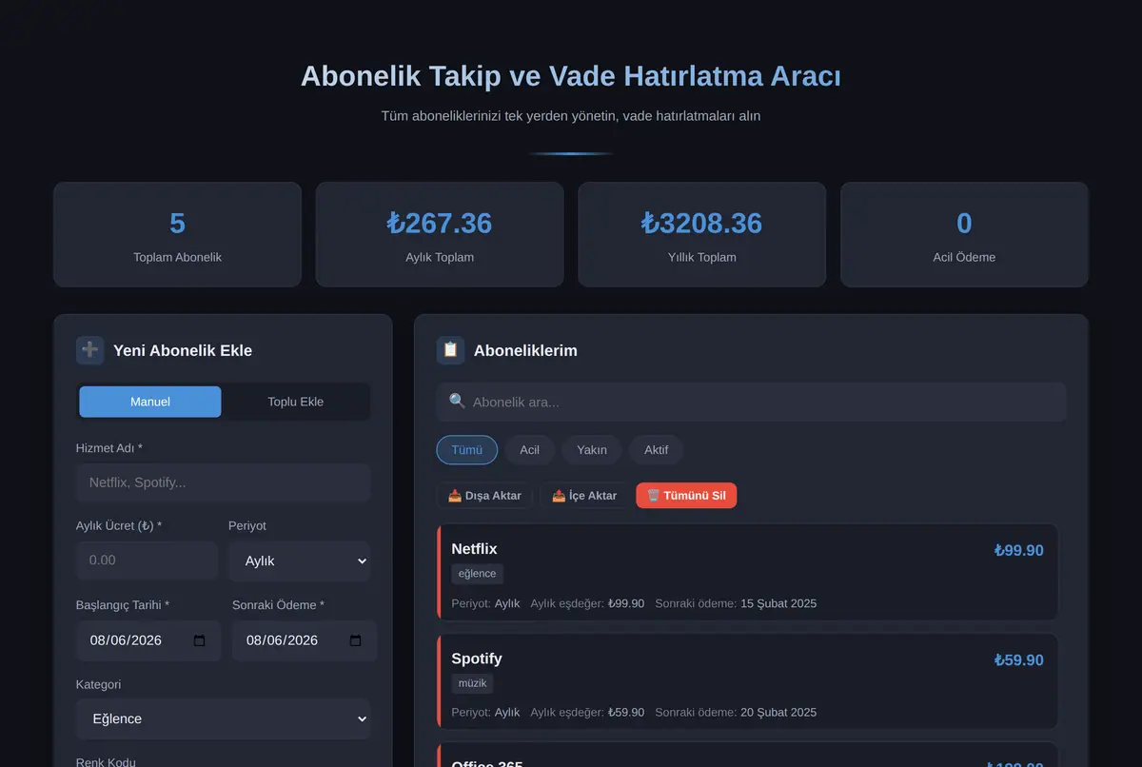Click the Yıllık Toplam ₺3208.36 card
Screen dimensions: 1142x767
pos(702,234)
